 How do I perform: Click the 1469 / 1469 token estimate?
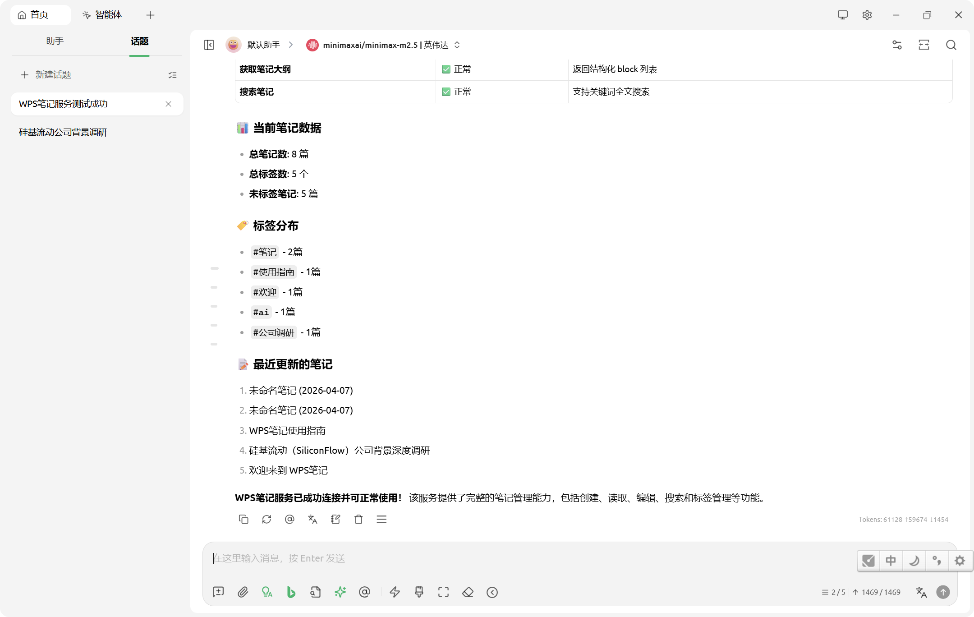(876, 592)
